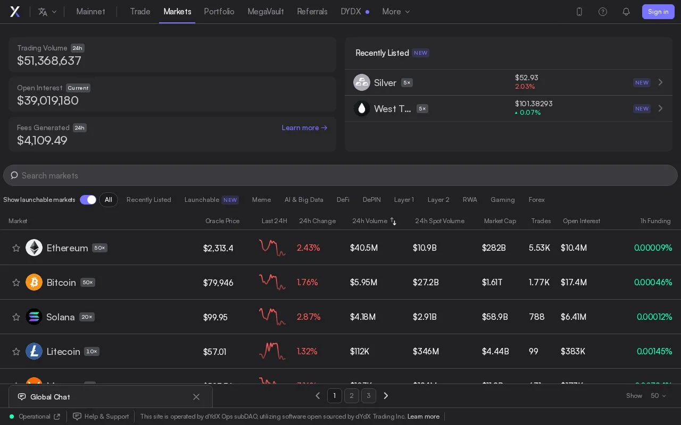681x425 pixels.
Task: Click the Litecoin coin icon
Action: pyautogui.click(x=34, y=351)
